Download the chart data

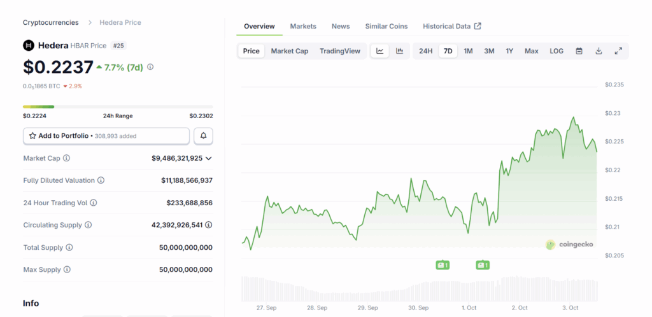click(599, 51)
